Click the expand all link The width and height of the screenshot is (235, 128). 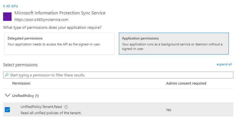click(224, 64)
